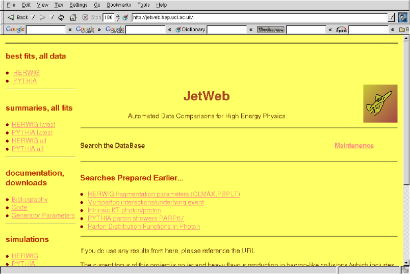
Task: Click the Dictionary search field
Action: [227, 30]
